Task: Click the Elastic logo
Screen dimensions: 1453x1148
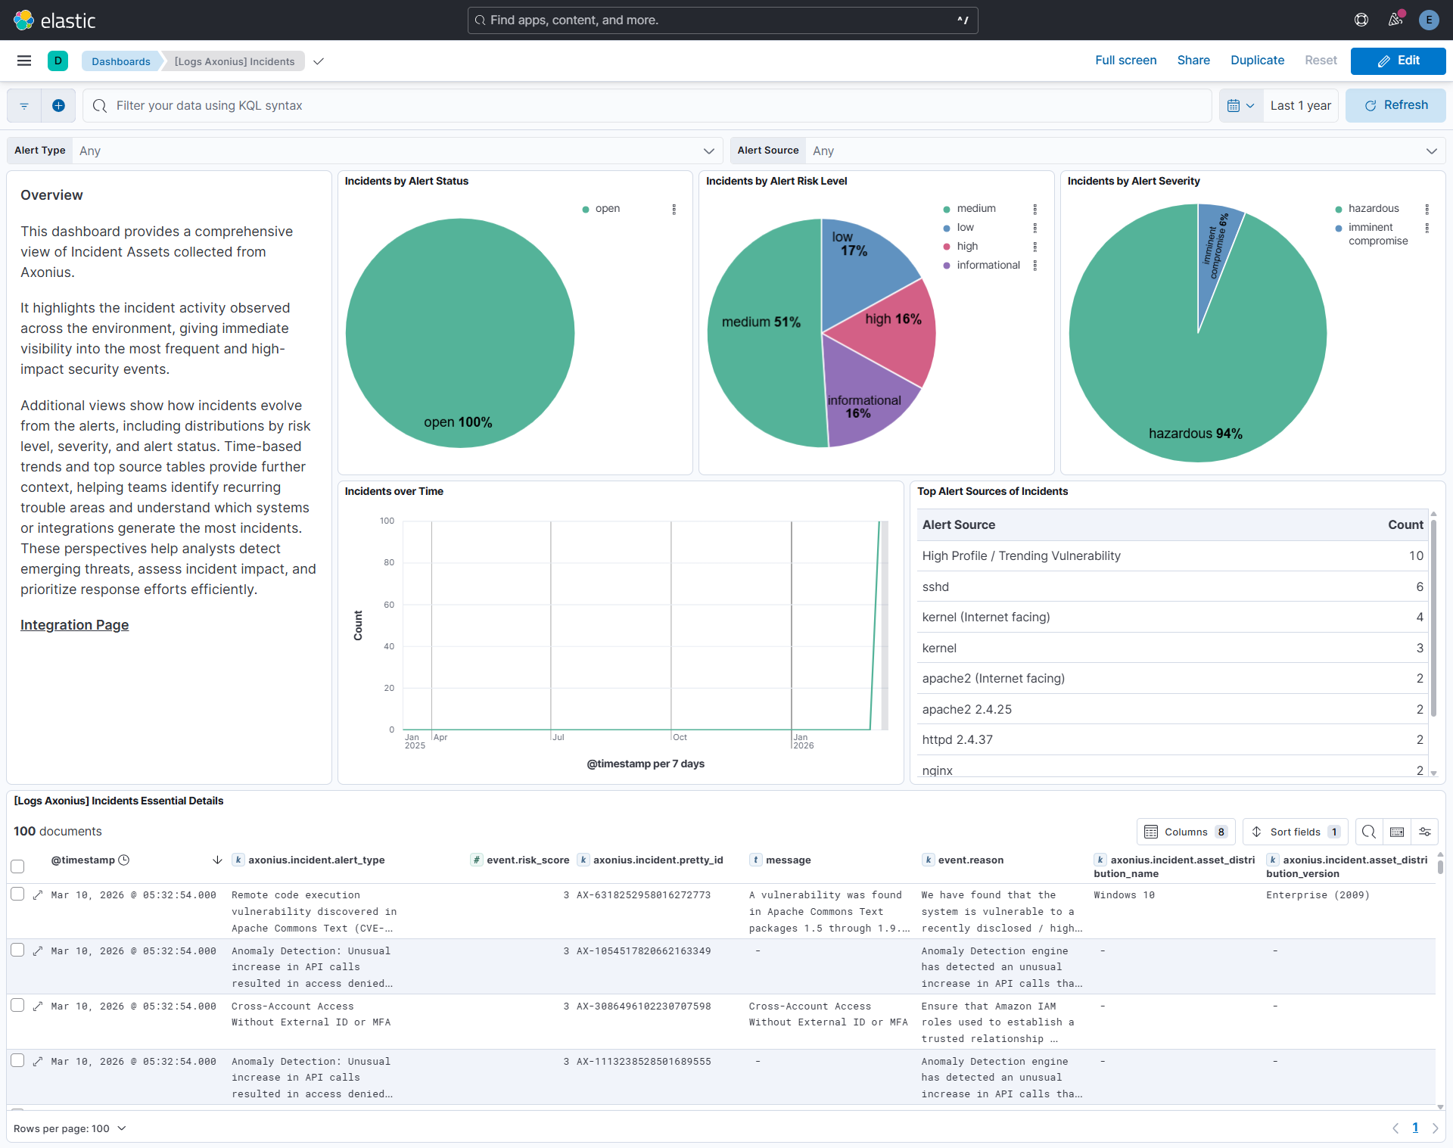Action: click(x=54, y=20)
